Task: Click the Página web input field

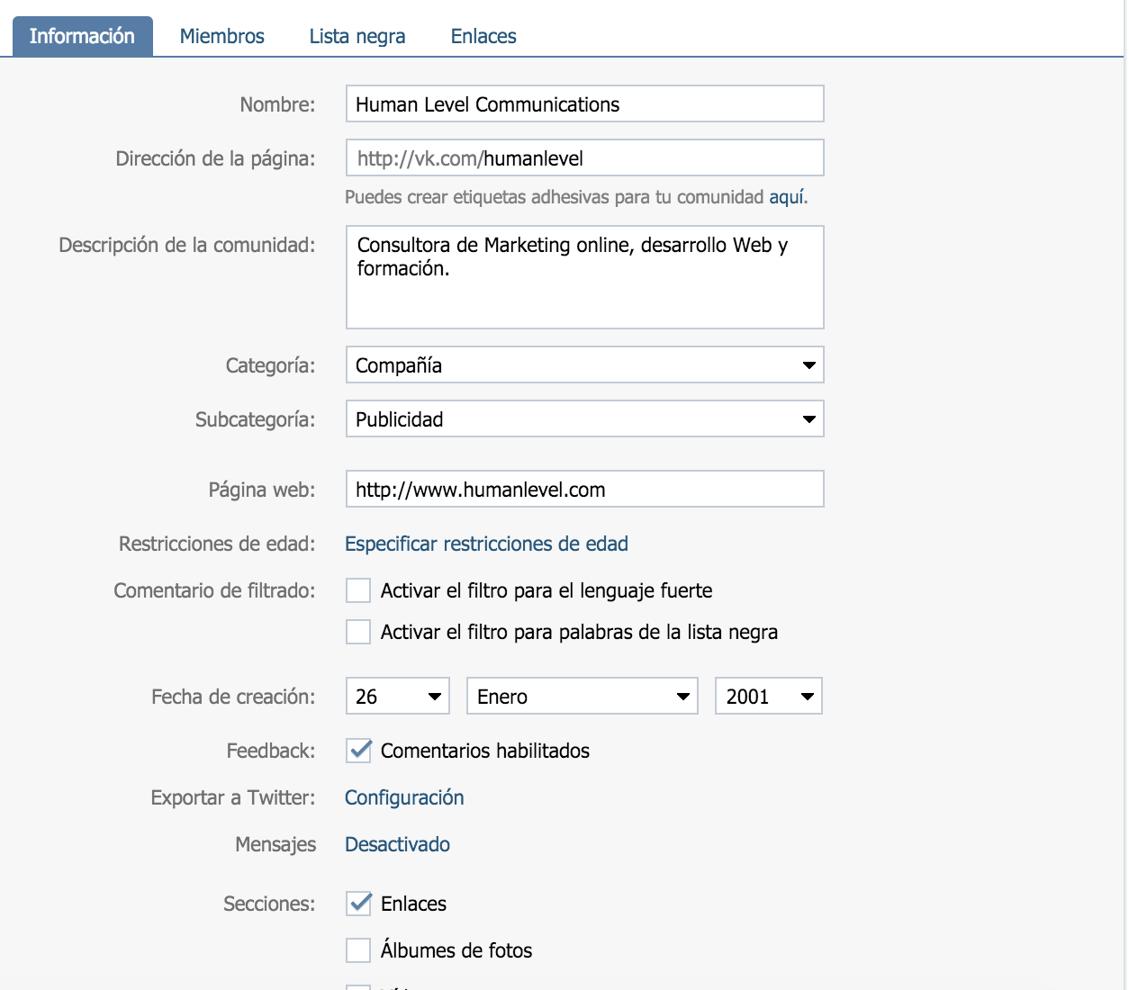Action: point(584,490)
